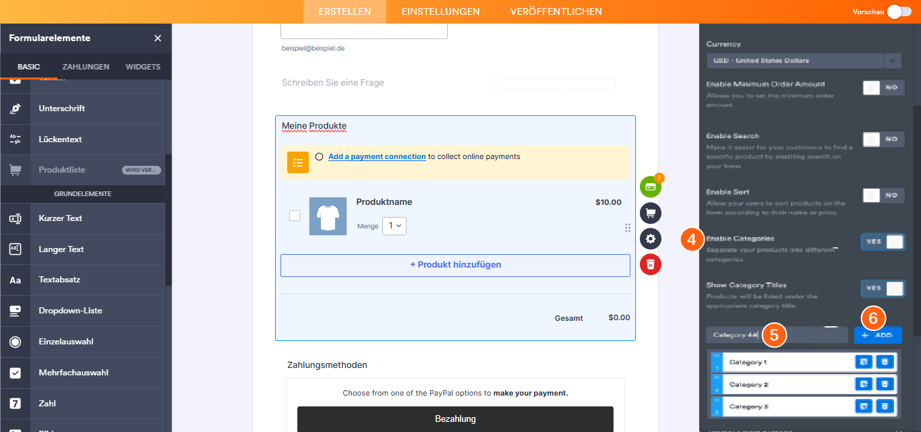Click the yellow payment checklist icon
The image size is (921, 432).
(298, 162)
